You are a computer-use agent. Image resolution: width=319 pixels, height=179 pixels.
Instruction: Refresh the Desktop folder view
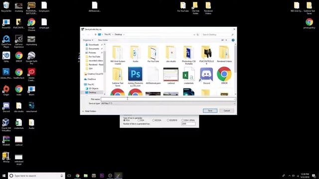click(197, 35)
